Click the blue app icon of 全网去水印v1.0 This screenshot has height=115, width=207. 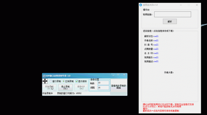(141, 5)
